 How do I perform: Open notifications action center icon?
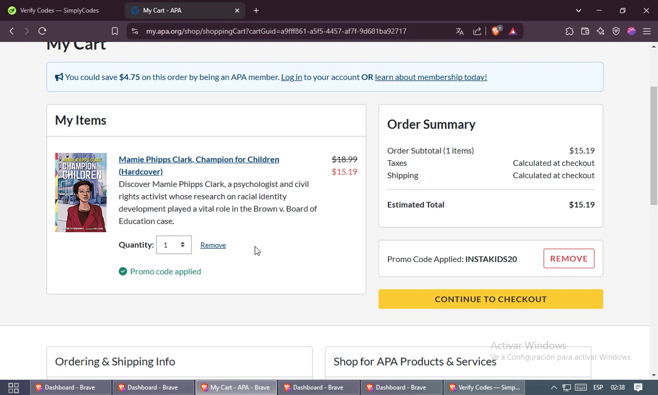tap(638, 388)
